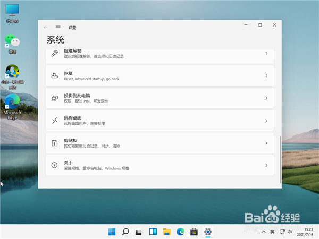319x239 pixels.
Task: Launch Microsoft Edge from taskbar
Action: click(x=180, y=232)
